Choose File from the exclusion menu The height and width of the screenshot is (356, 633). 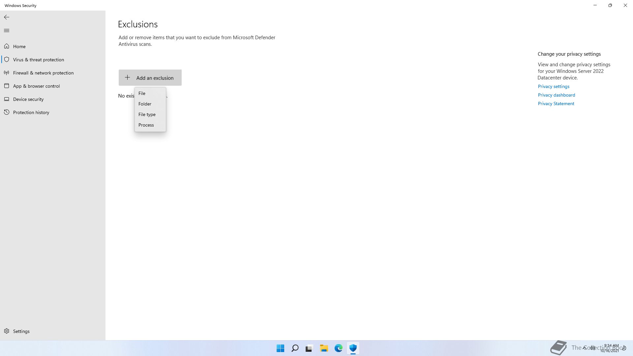pos(150,93)
